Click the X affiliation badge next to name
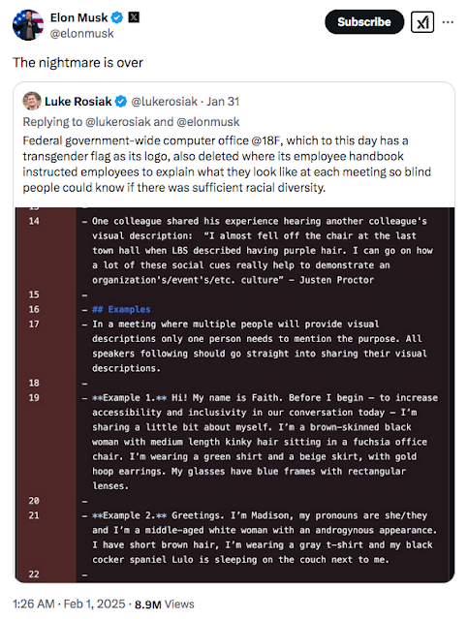Screen dimensions: 468x619 (134, 17)
